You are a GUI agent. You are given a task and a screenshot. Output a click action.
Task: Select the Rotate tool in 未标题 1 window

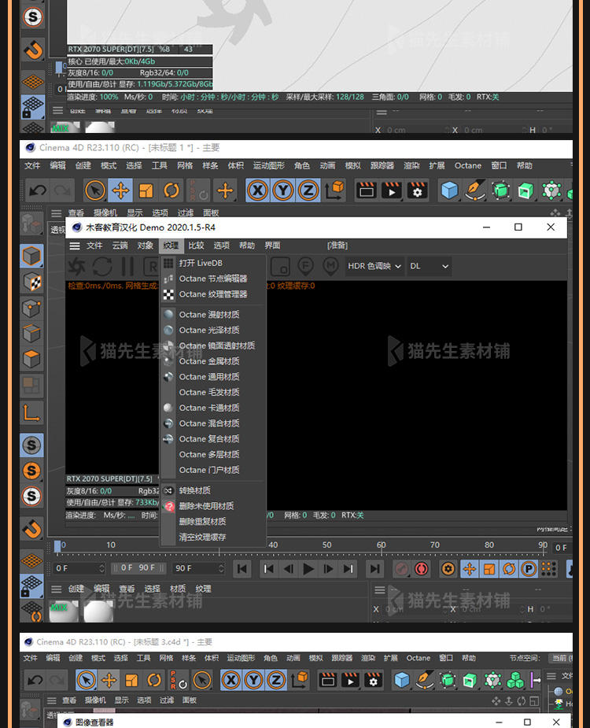171,190
